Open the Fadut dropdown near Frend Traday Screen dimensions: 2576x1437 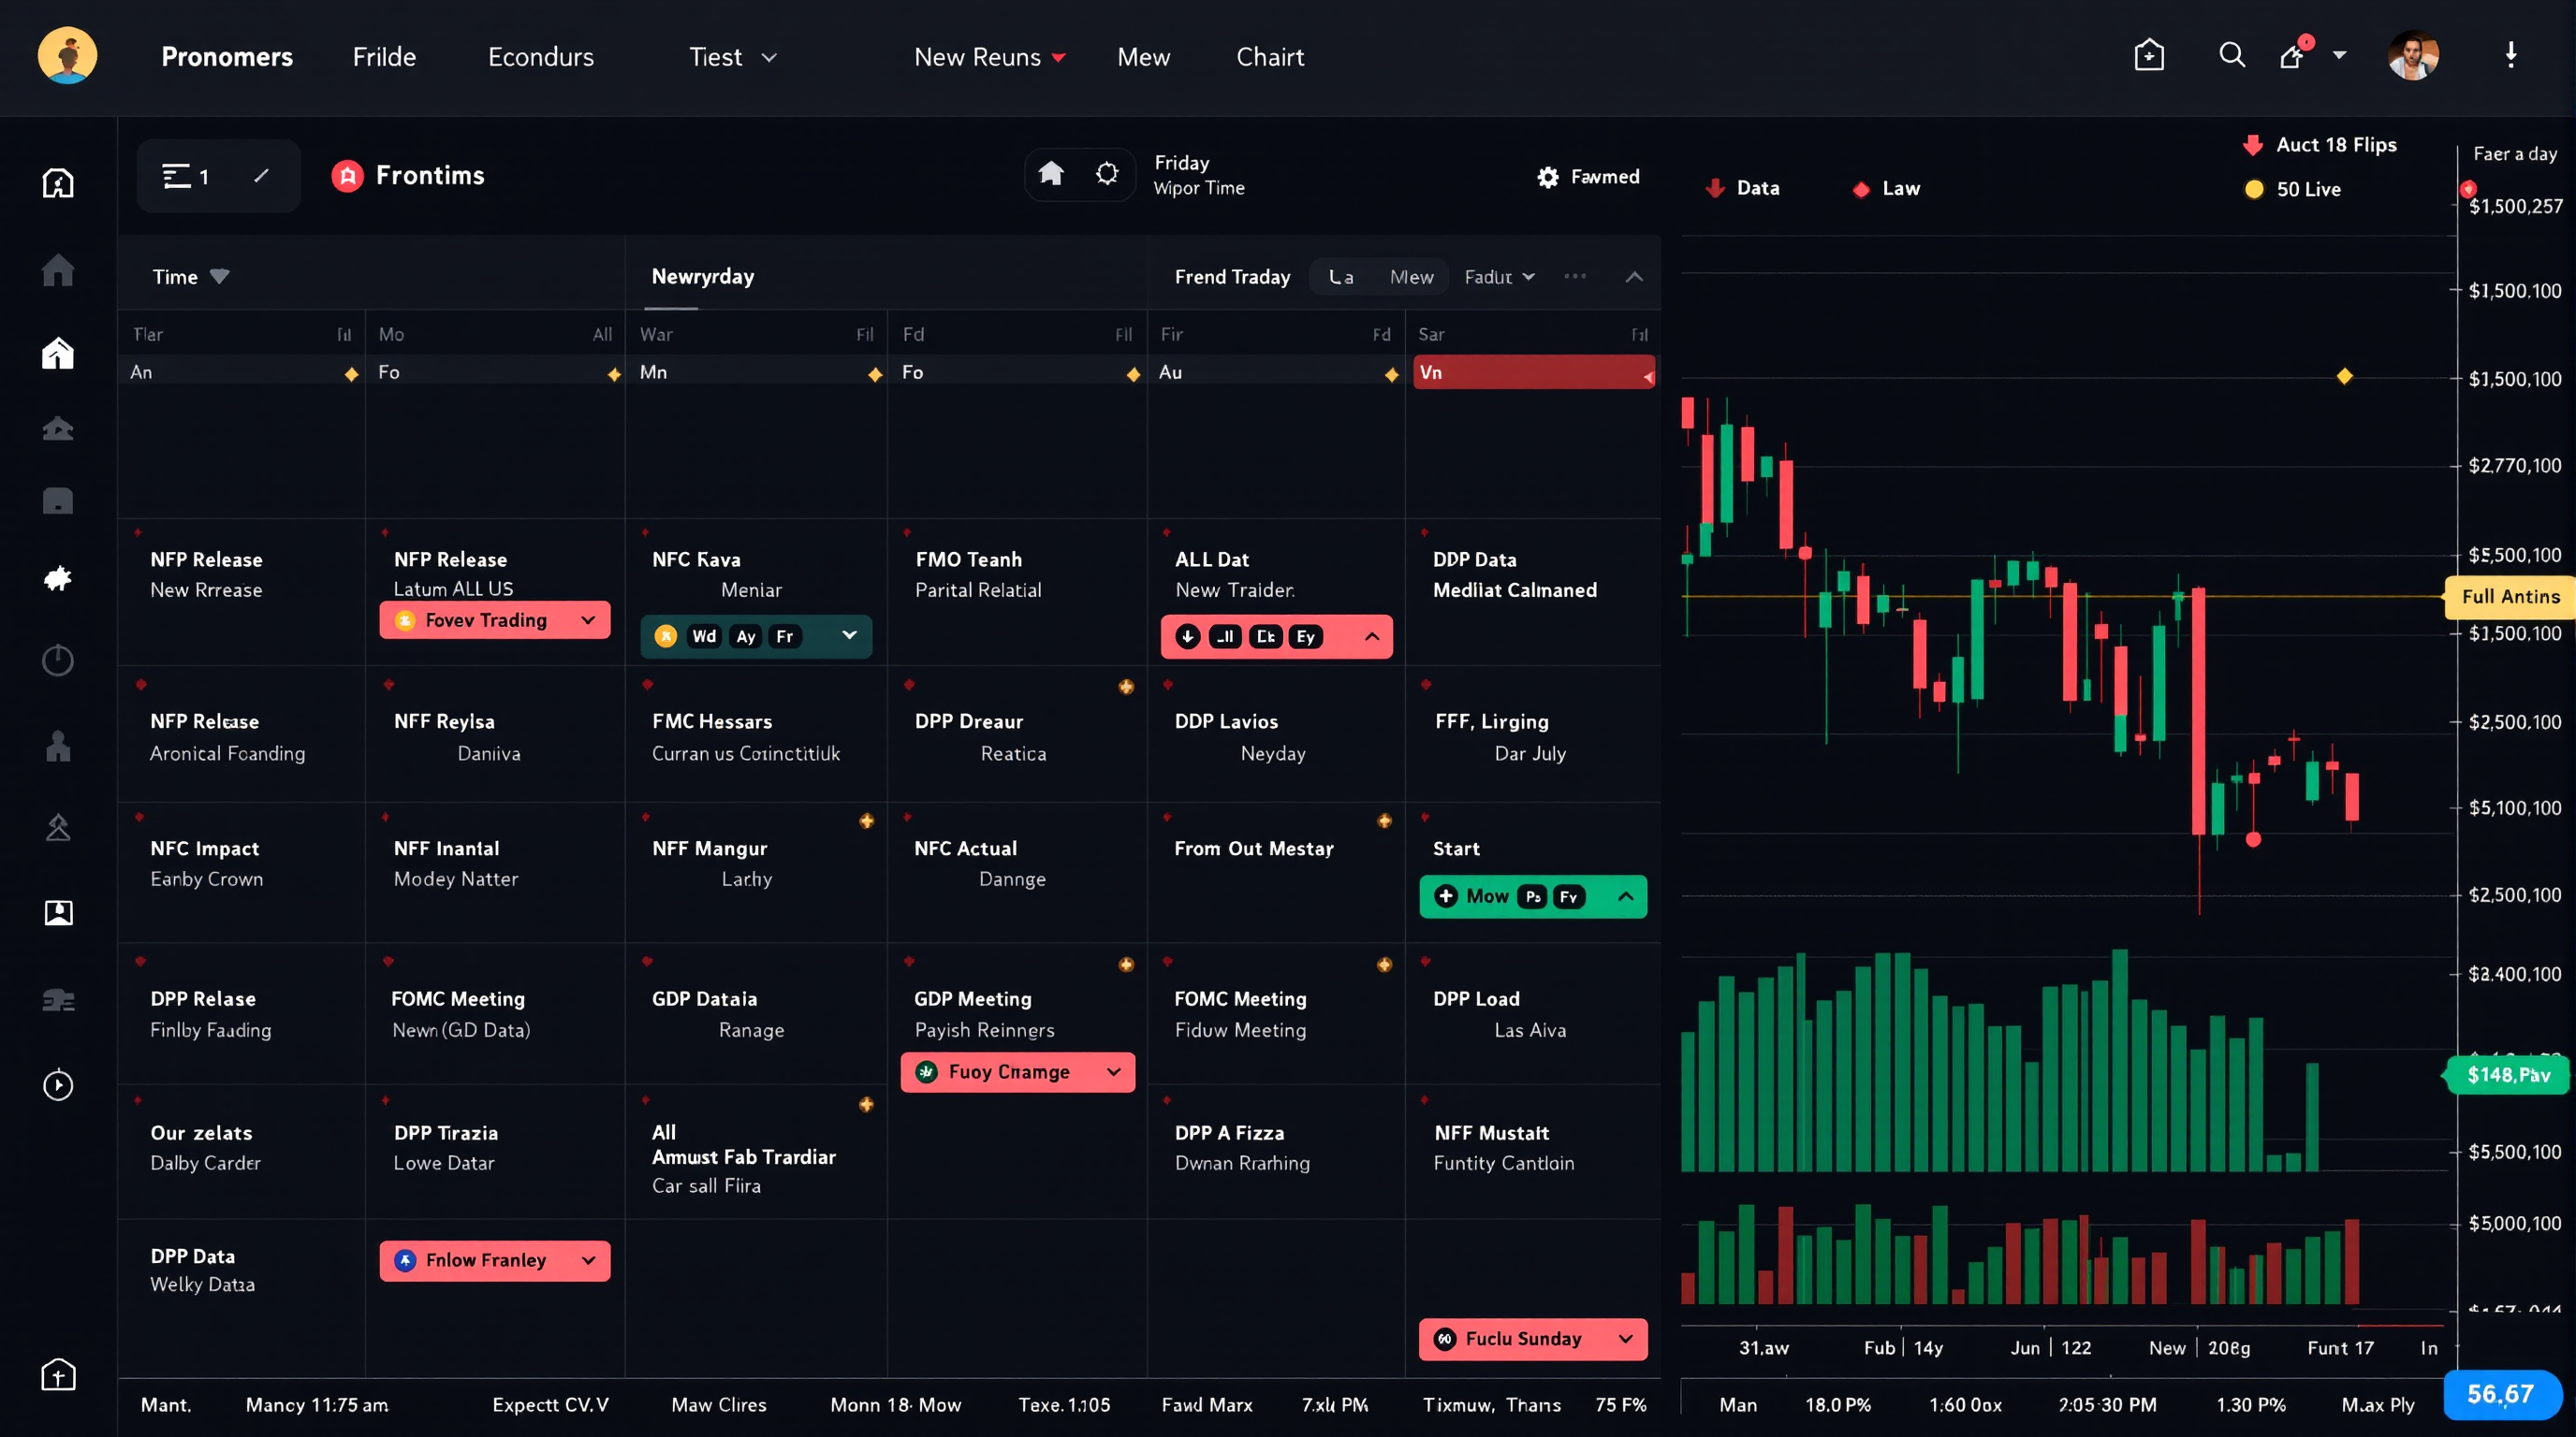1500,277
